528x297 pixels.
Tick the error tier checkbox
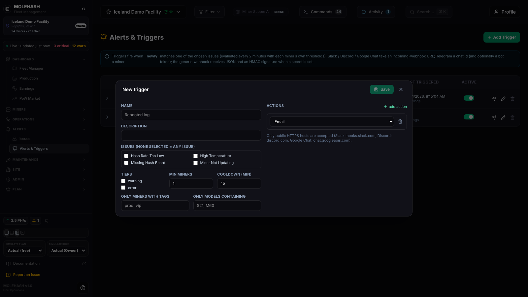point(123,188)
